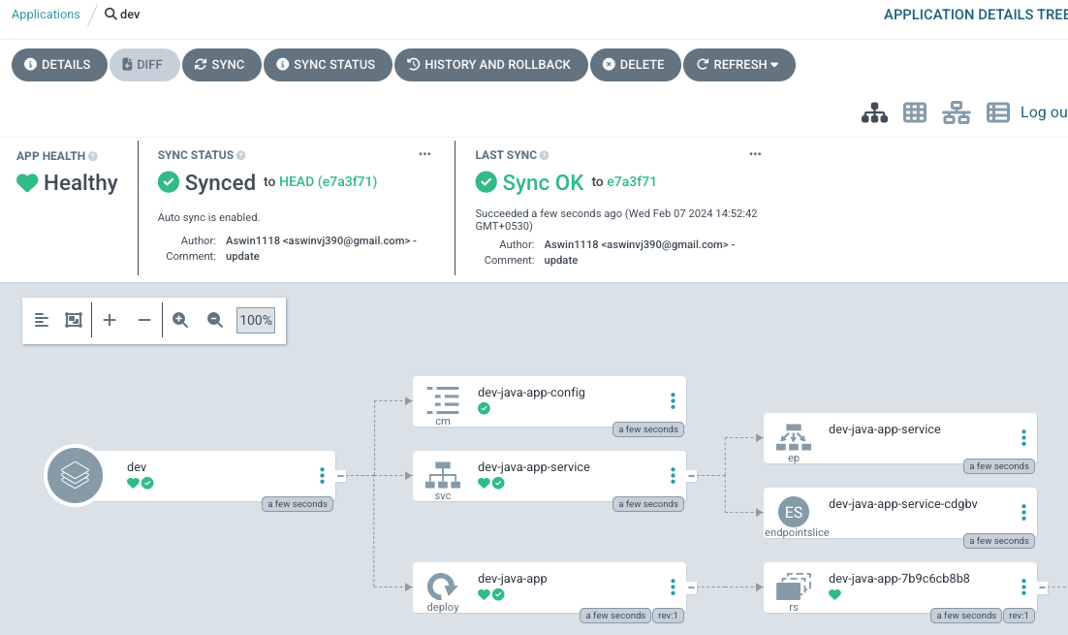The image size is (1068, 635).
Task: Click the fit-to-screen icon in graph toolbar
Action: click(73, 319)
